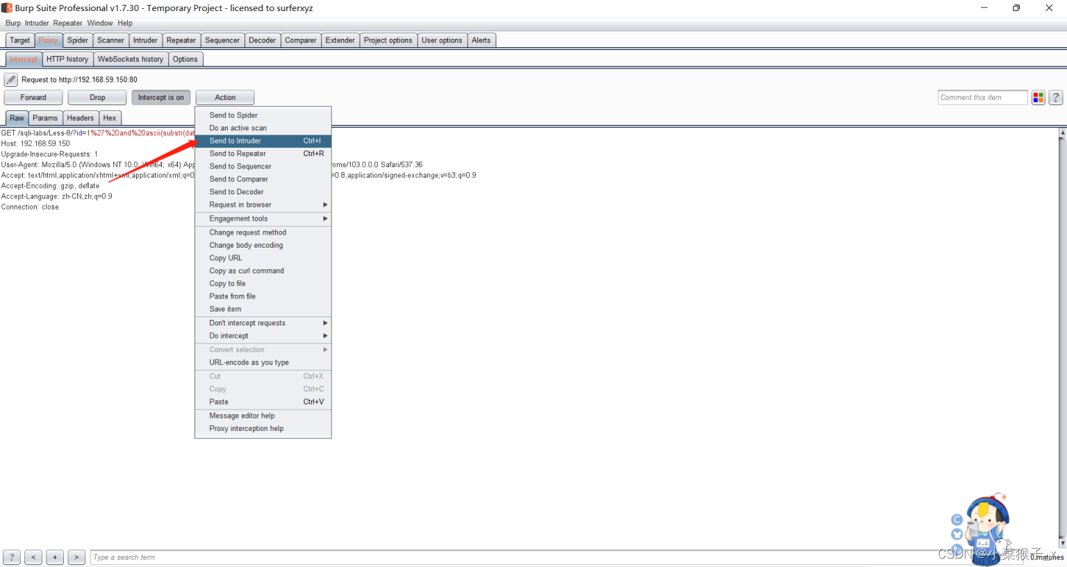Select Send to Spider

point(263,115)
